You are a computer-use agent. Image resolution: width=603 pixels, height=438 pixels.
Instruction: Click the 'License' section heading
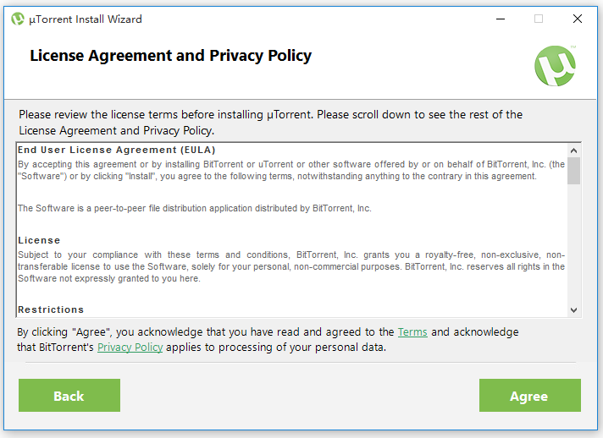pyautogui.click(x=39, y=241)
